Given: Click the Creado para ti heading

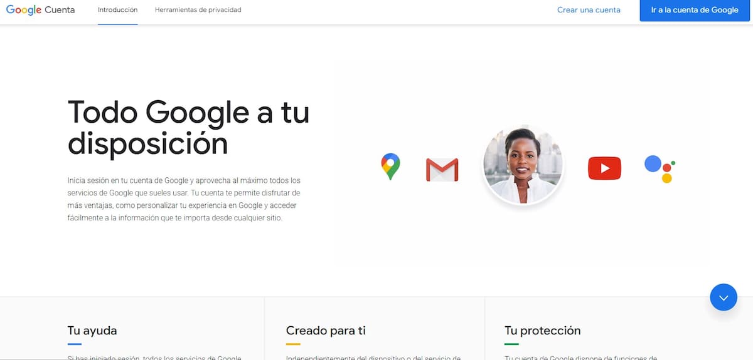Looking at the screenshot, I should tap(326, 331).
